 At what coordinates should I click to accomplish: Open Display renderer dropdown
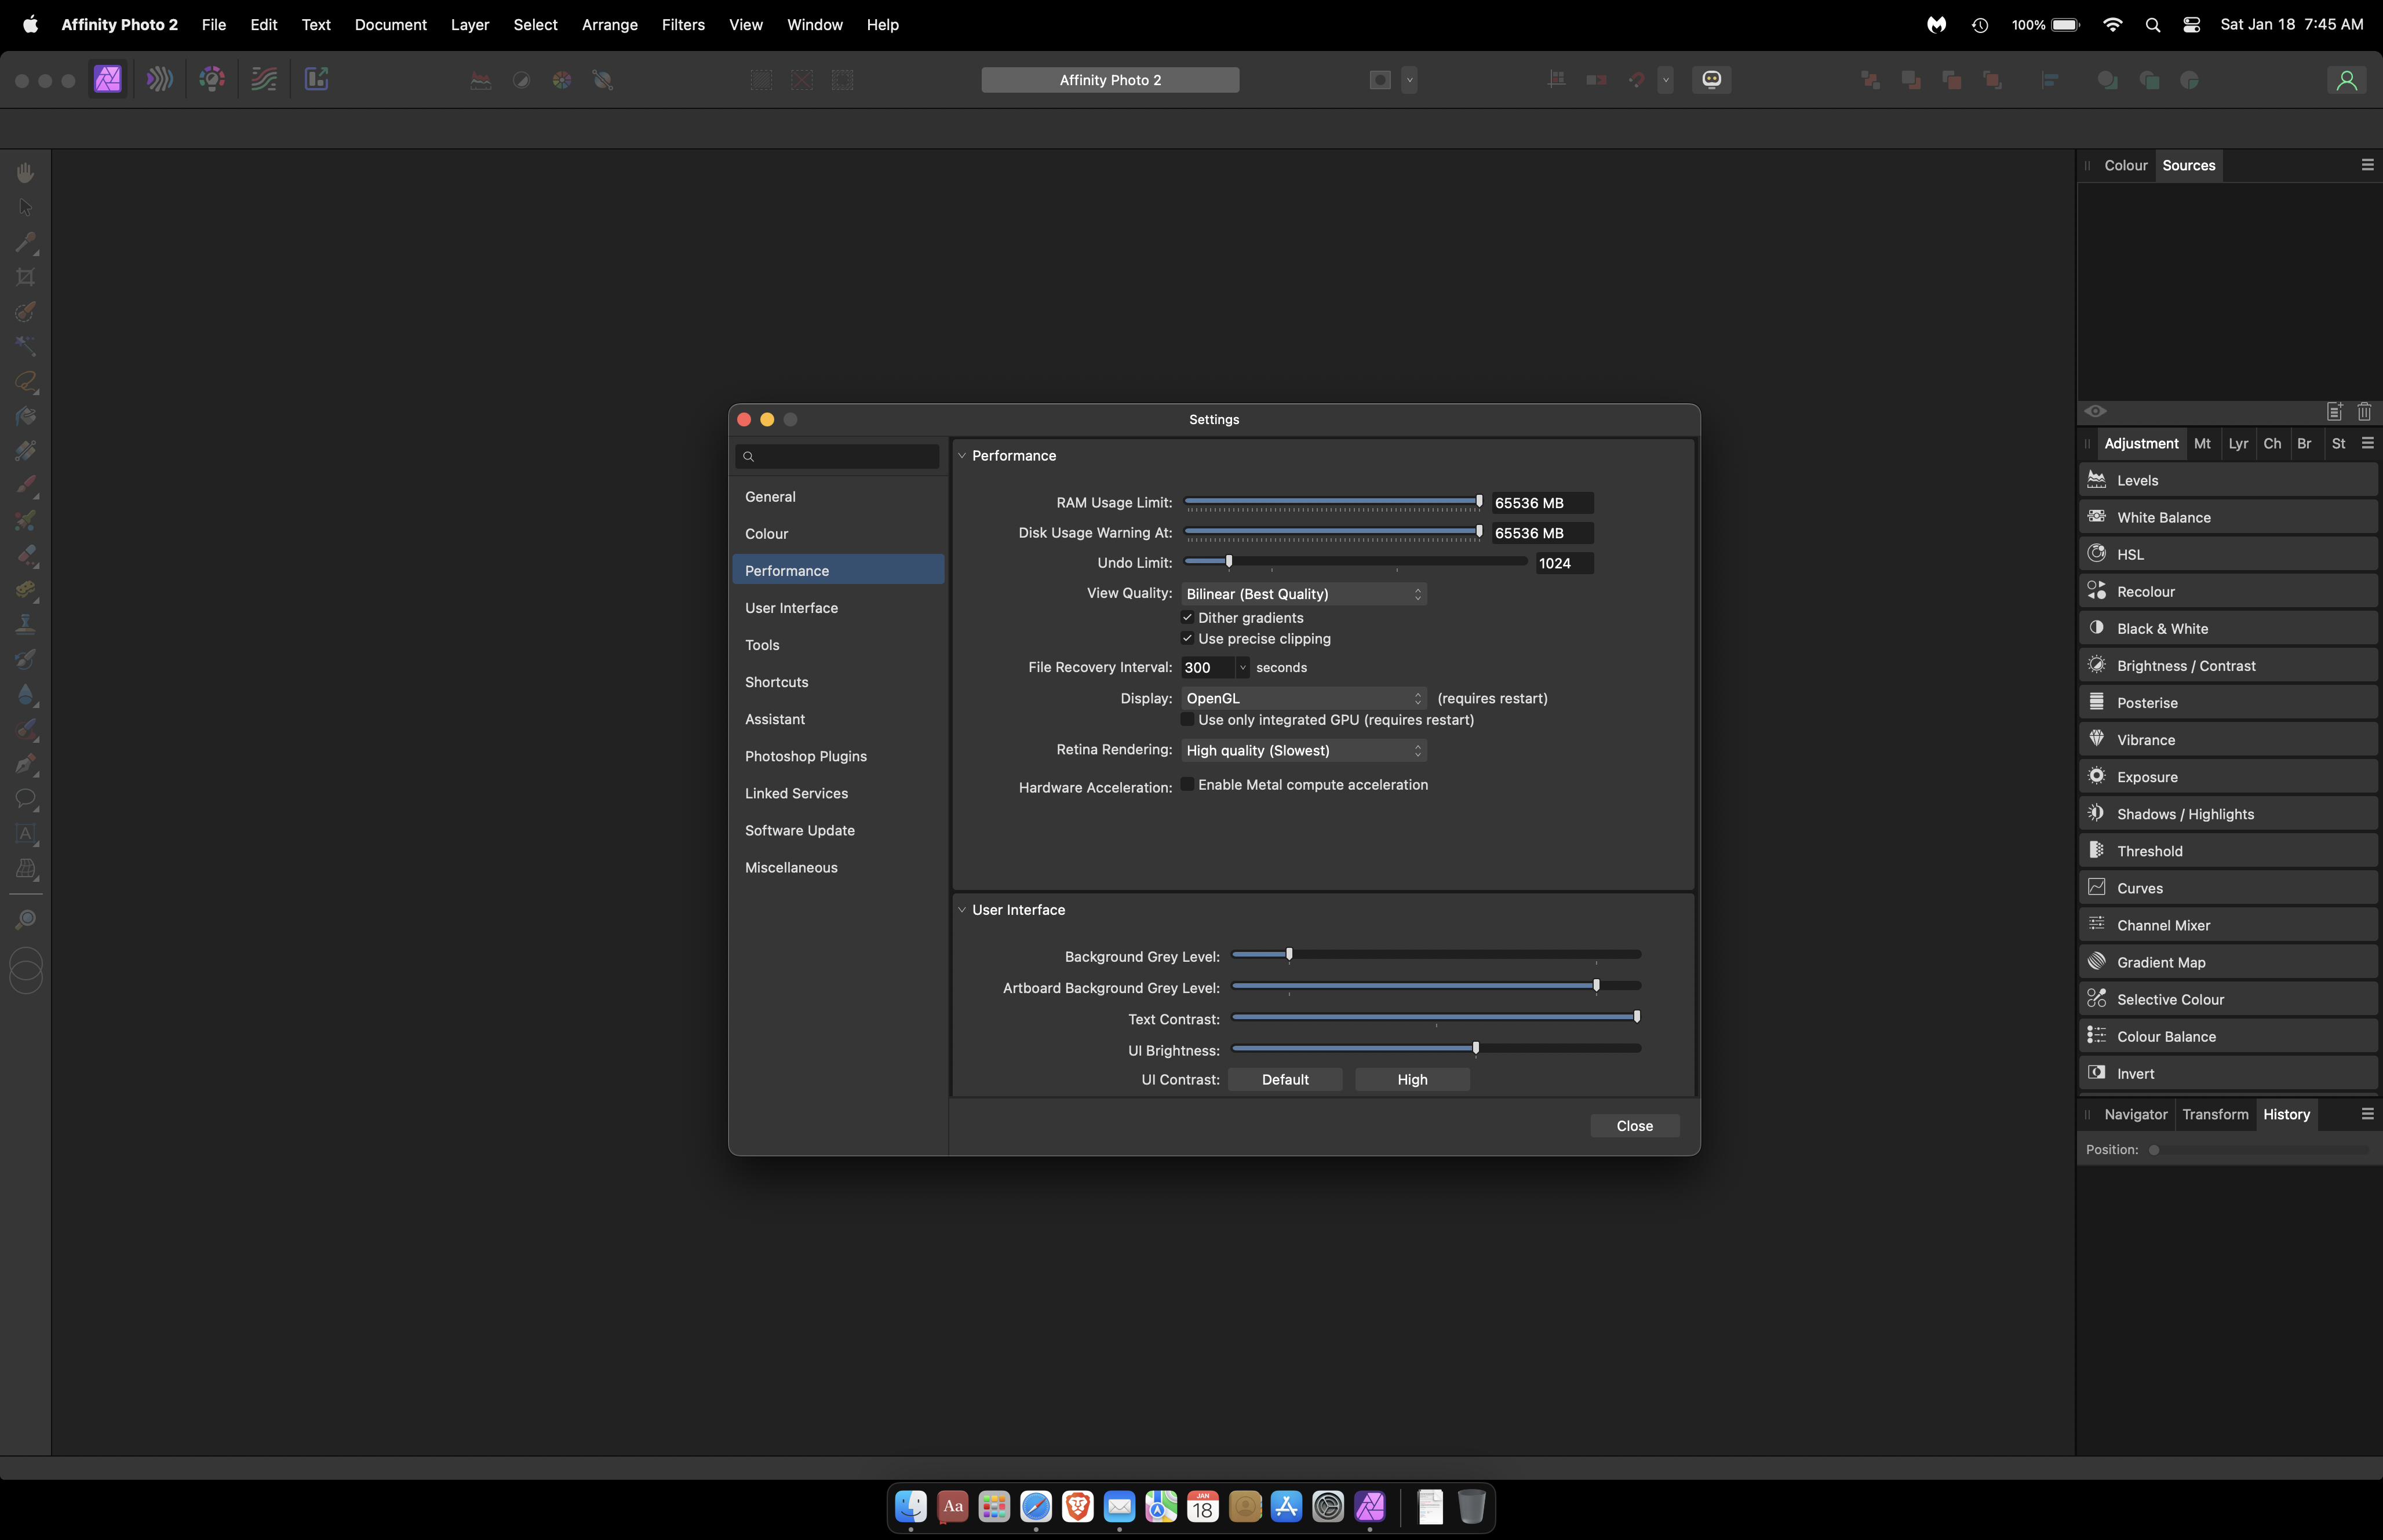pyautogui.click(x=1304, y=698)
